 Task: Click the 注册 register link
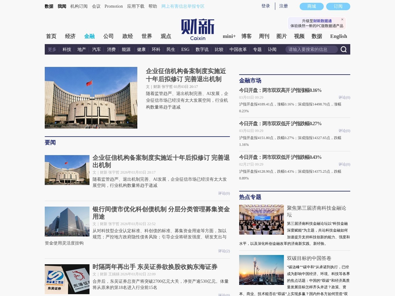click(x=283, y=6)
